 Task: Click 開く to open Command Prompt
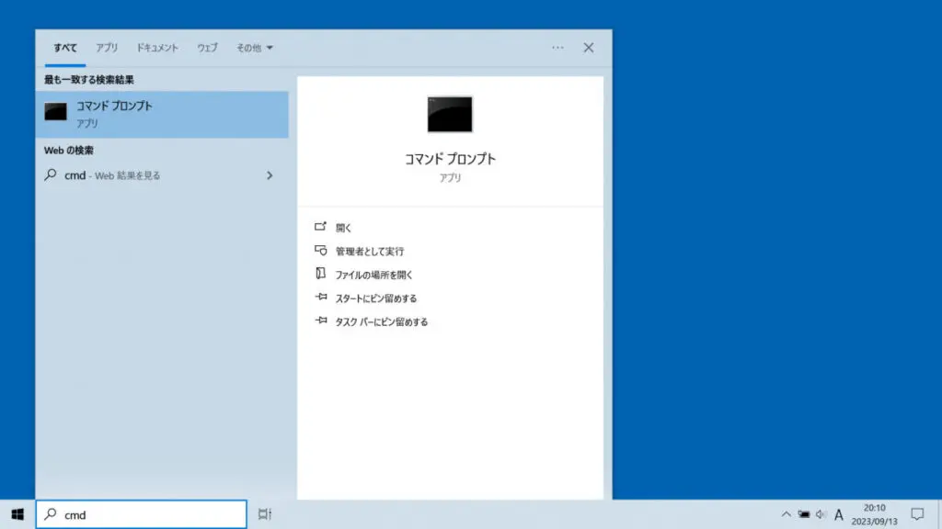click(343, 228)
